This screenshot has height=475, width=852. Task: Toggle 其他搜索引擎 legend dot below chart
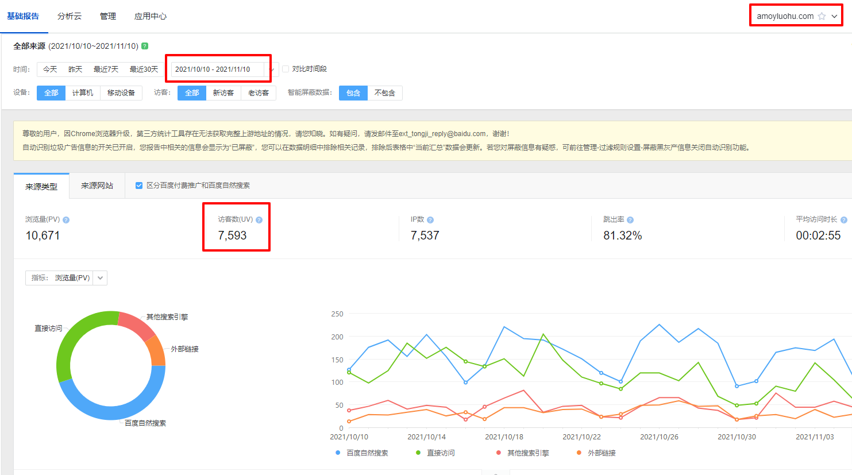[x=499, y=453]
